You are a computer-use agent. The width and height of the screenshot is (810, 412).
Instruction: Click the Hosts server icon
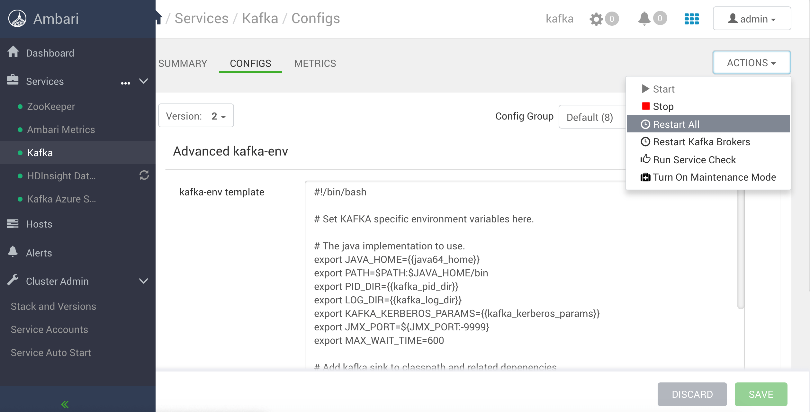click(x=13, y=224)
